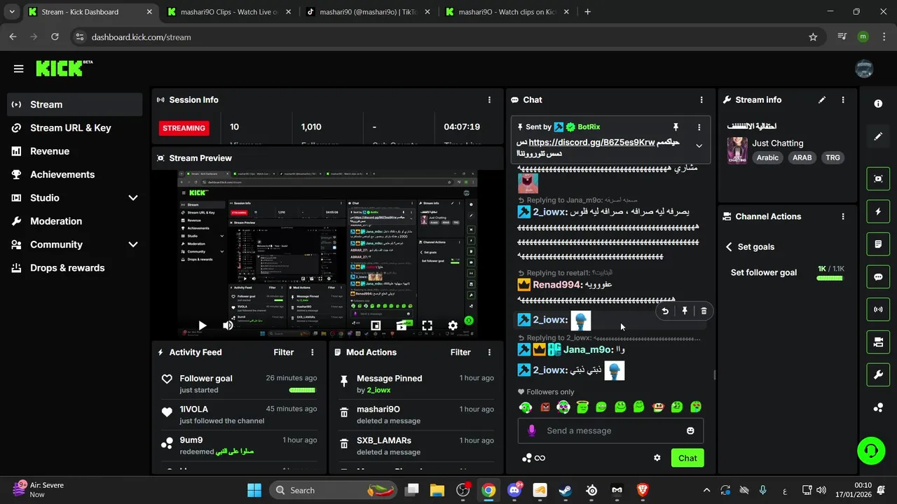Viewport: 897px width, 504px height.
Task: Go back from Set goals
Action: pos(729,247)
